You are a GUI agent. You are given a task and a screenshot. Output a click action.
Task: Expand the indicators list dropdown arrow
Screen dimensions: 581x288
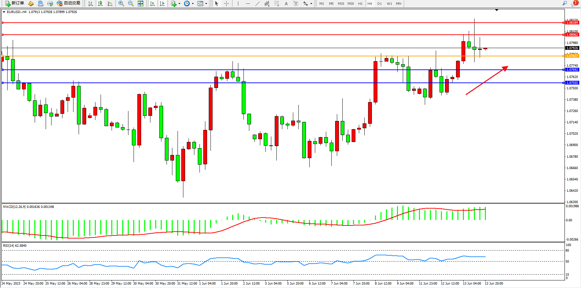(179, 4)
